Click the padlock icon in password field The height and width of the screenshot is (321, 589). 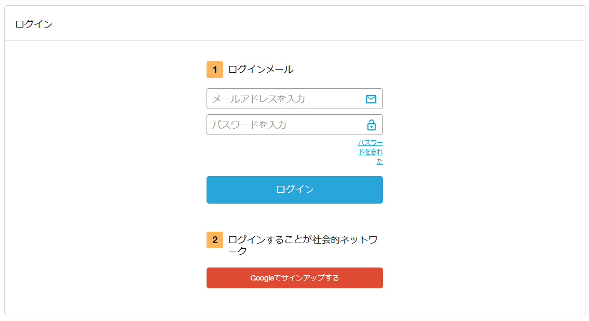[x=371, y=125]
